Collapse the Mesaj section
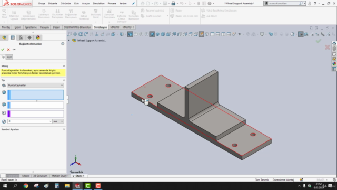The image size is (337, 190). tap(64, 66)
